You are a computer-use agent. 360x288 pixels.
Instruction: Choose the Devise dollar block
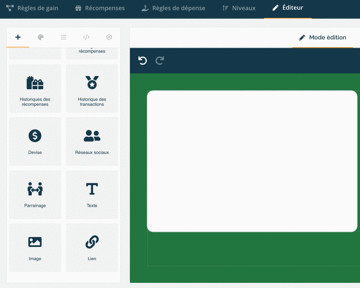[35, 141]
